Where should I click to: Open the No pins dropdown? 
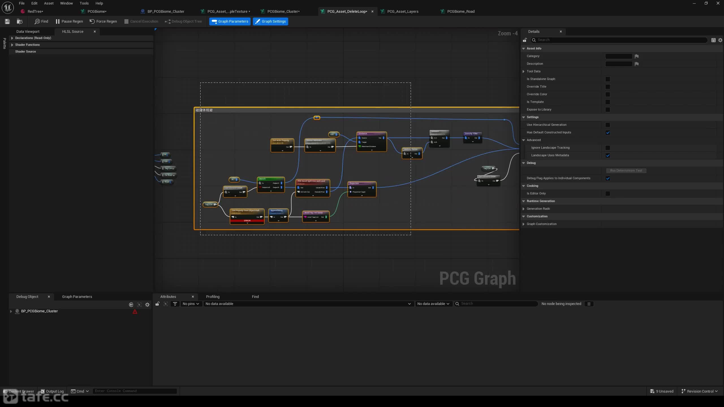pos(191,304)
